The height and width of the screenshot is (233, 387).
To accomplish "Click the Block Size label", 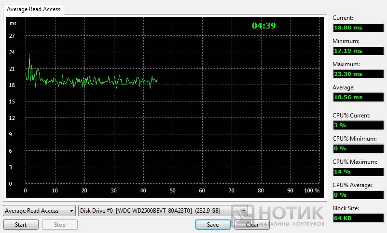I will point(346,208).
